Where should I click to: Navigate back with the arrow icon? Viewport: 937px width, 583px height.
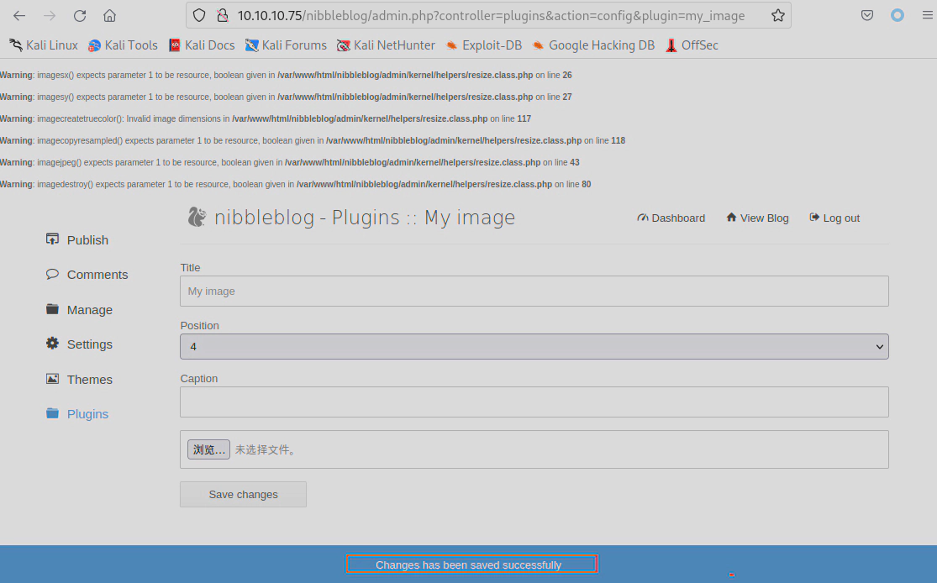pyautogui.click(x=19, y=15)
